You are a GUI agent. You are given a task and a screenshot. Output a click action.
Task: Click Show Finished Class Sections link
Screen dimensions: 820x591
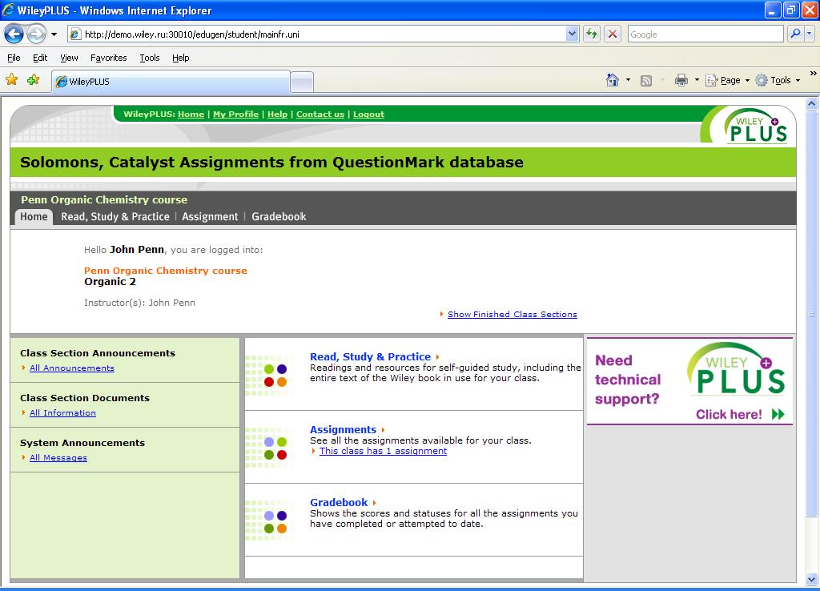[512, 315]
